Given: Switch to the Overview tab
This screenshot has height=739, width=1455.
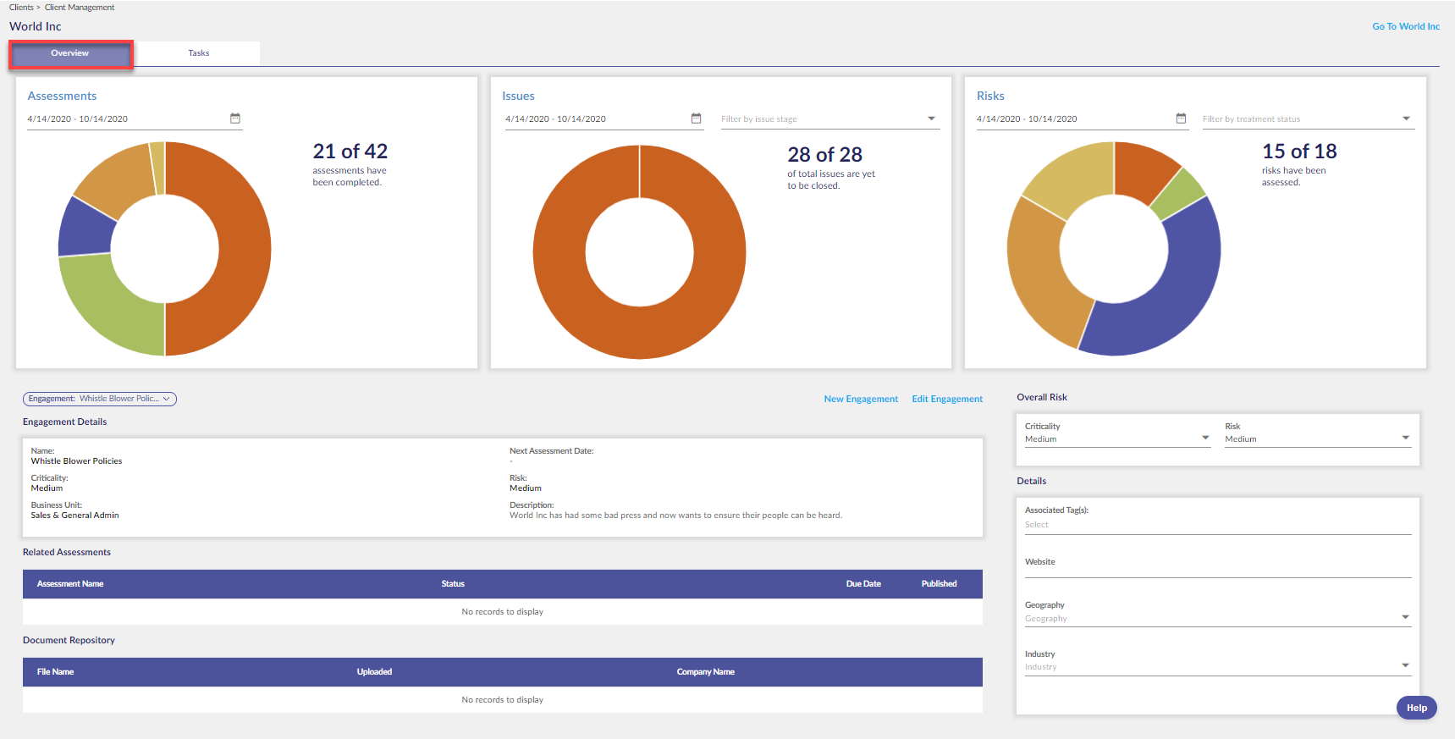Looking at the screenshot, I should coord(70,53).
